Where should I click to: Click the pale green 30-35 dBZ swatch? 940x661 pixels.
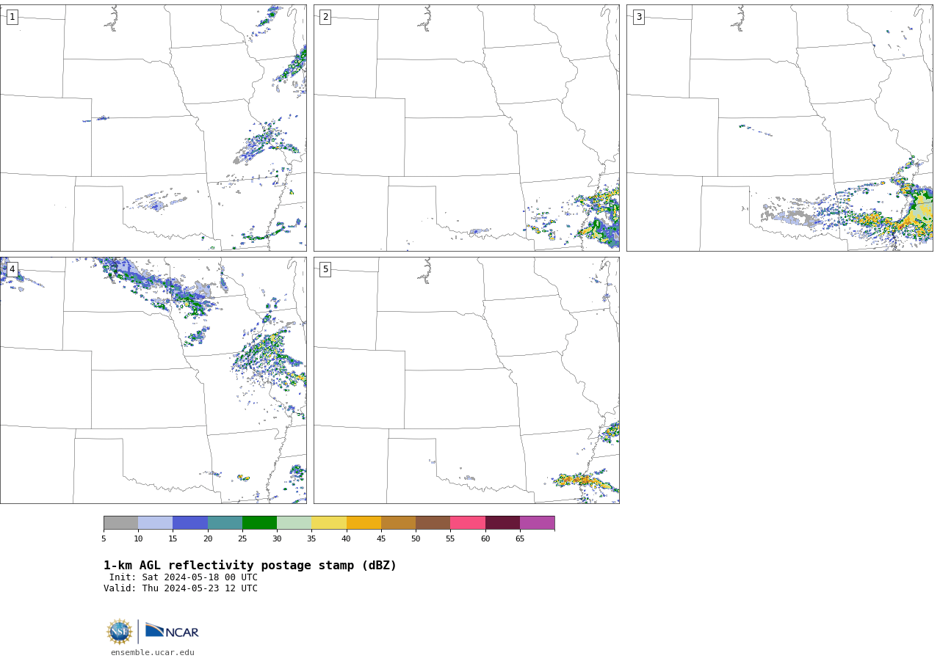294,522
